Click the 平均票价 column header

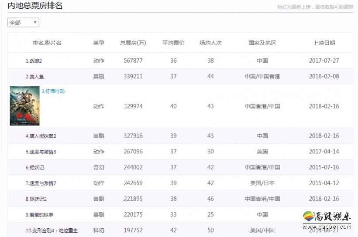click(x=173, y=43)
